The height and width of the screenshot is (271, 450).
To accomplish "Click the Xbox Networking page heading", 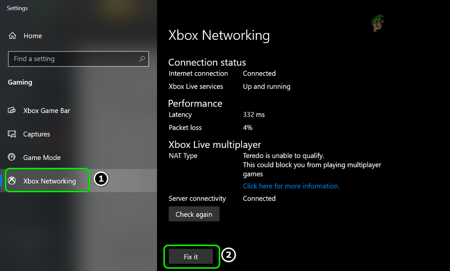I will [x=219, y=35].
